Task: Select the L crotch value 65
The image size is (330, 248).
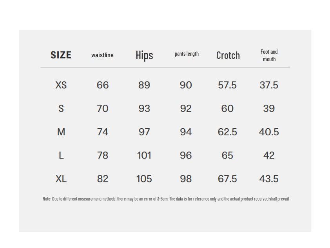Action: [x=227, y=155]
